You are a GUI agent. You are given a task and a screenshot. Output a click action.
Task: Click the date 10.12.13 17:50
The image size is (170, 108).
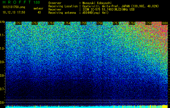click(14, 12)
